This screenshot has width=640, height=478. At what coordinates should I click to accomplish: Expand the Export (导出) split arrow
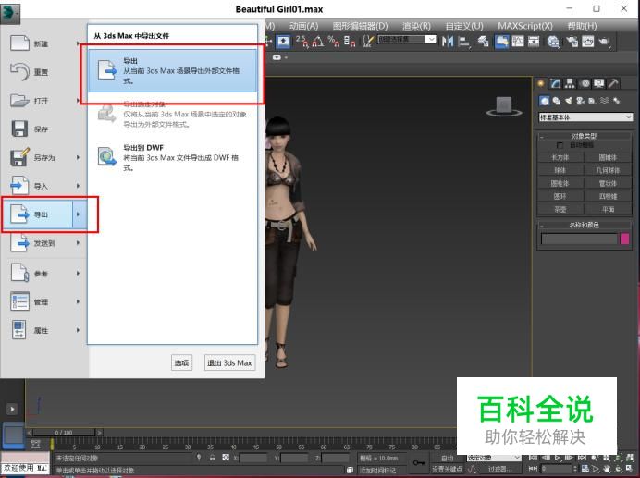pos(80,214)
